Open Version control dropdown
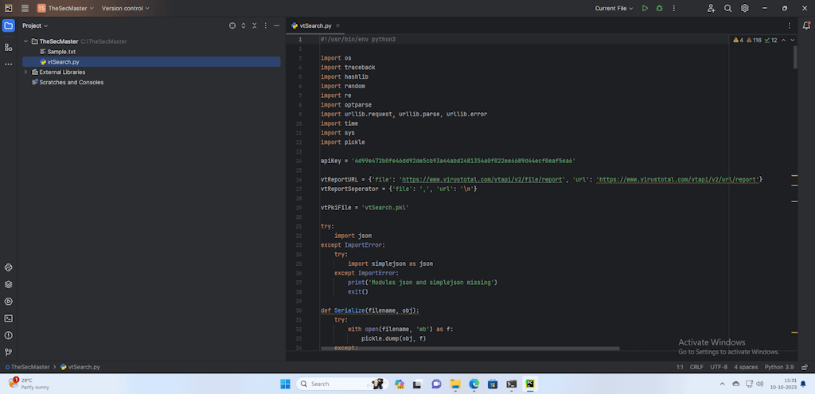This screenshot has height=394, width=815. [x=126, y=8]
